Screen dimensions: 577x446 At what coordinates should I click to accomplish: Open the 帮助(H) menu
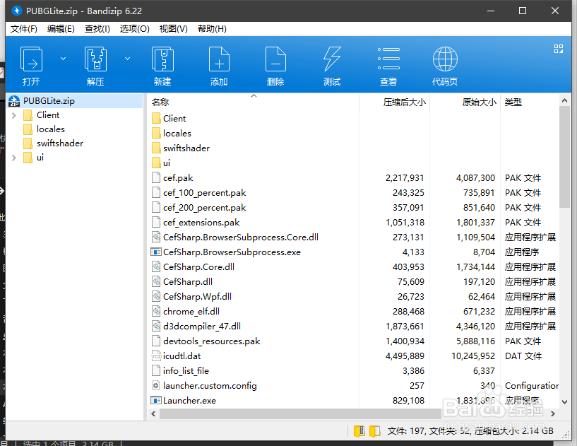pyautogui.click(x=212, y=29)
